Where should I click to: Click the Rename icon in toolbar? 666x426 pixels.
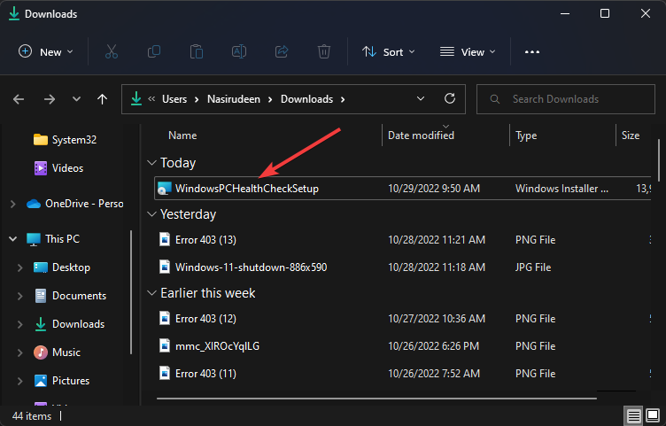pyautogui.click(x=239, y=52)
